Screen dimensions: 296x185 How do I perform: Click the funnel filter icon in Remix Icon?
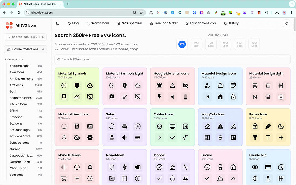click(255, 138)
